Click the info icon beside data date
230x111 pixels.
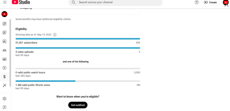[55, 35]
